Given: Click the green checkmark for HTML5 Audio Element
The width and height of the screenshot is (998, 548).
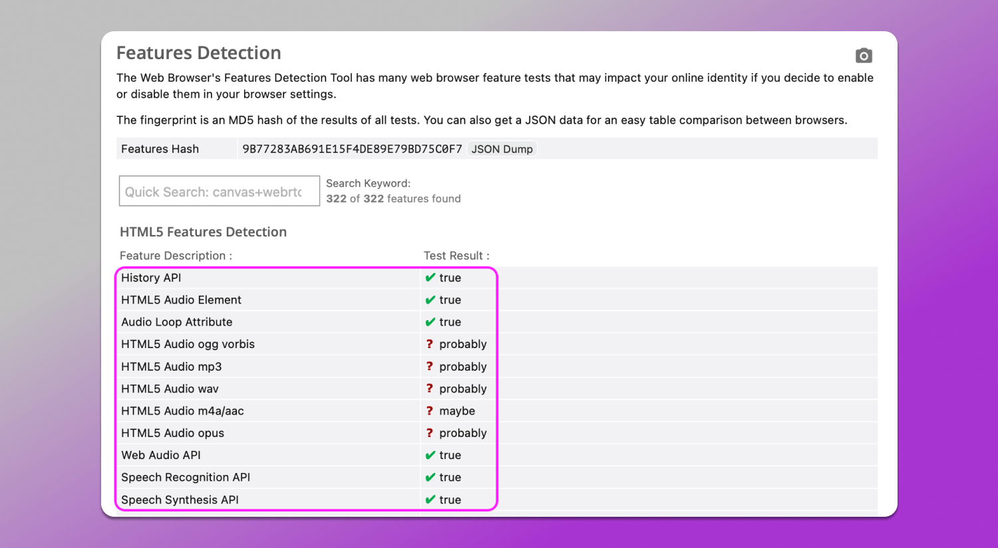Looking at the screenshot, I should (x=430, y=300).
